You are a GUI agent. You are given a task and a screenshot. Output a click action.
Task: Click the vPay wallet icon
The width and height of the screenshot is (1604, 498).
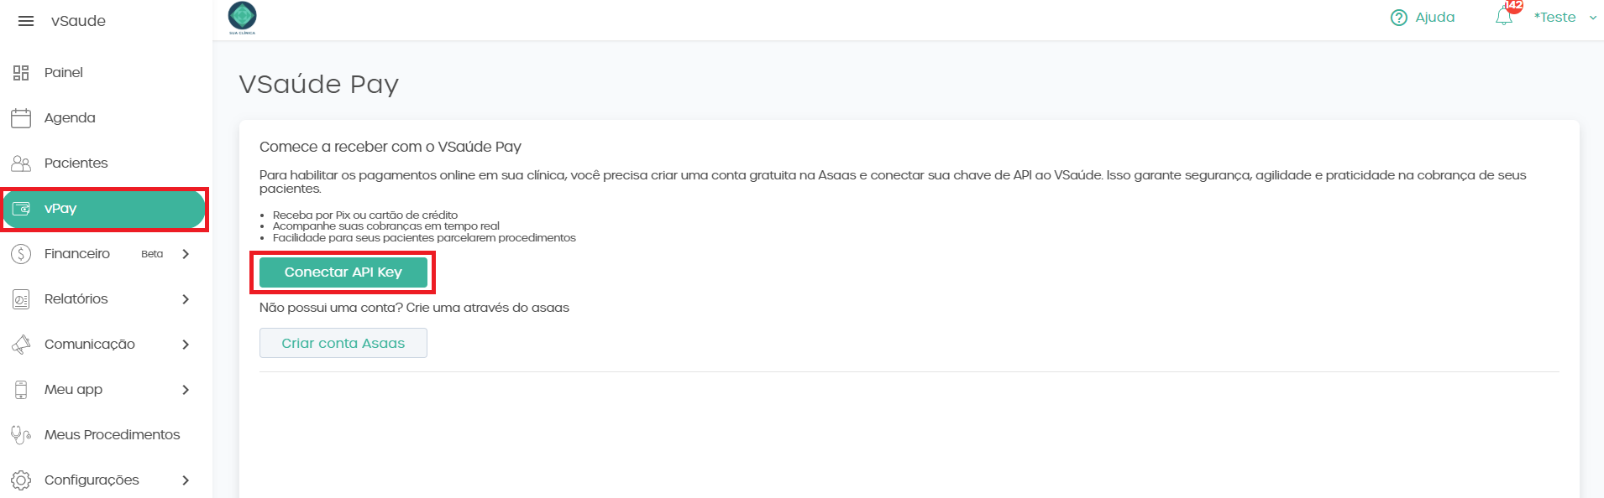click(21, 209)
